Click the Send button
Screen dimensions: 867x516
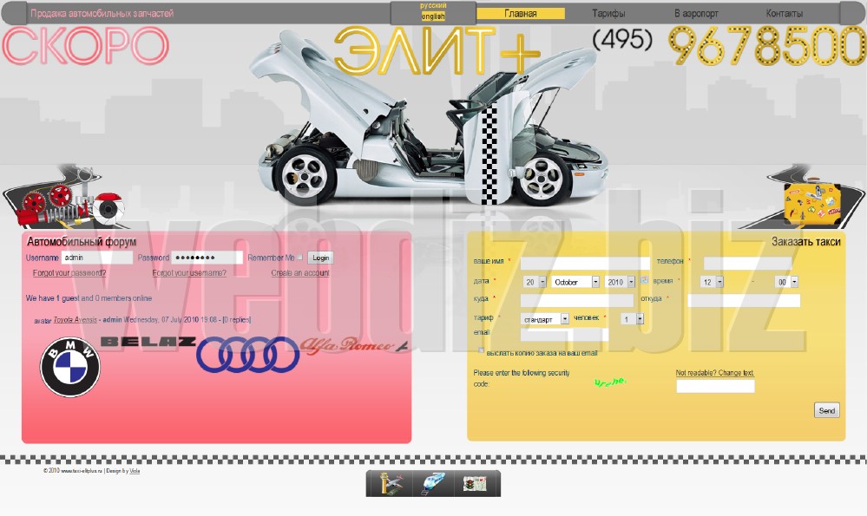pos(826,410)
